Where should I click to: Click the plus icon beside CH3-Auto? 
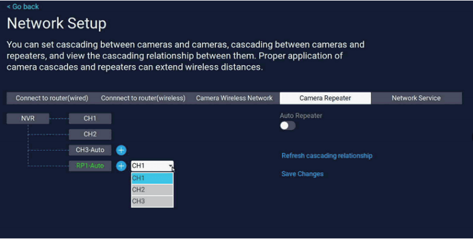(x=121, y=150)
